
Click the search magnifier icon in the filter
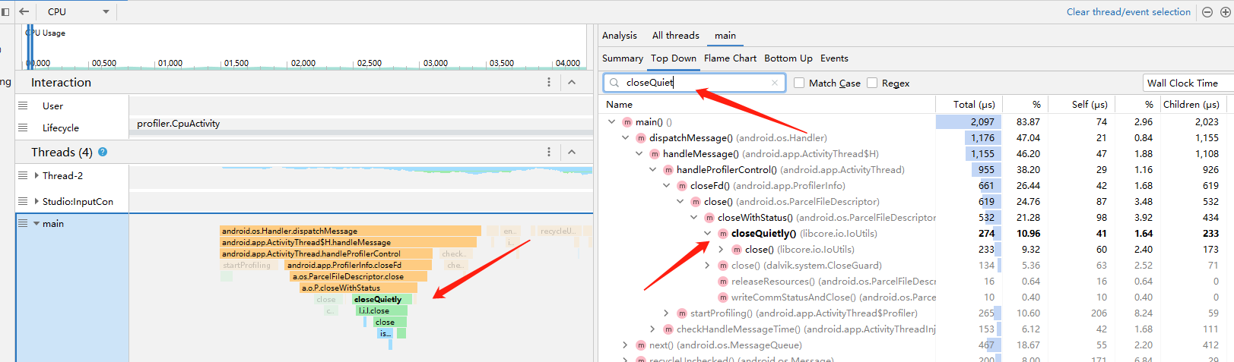click(614, 83)
